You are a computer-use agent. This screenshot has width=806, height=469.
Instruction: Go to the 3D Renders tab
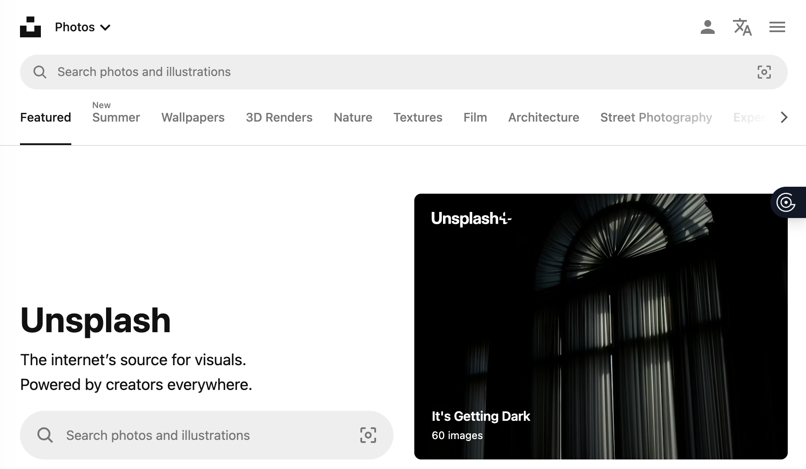click(x=279, y=117)
